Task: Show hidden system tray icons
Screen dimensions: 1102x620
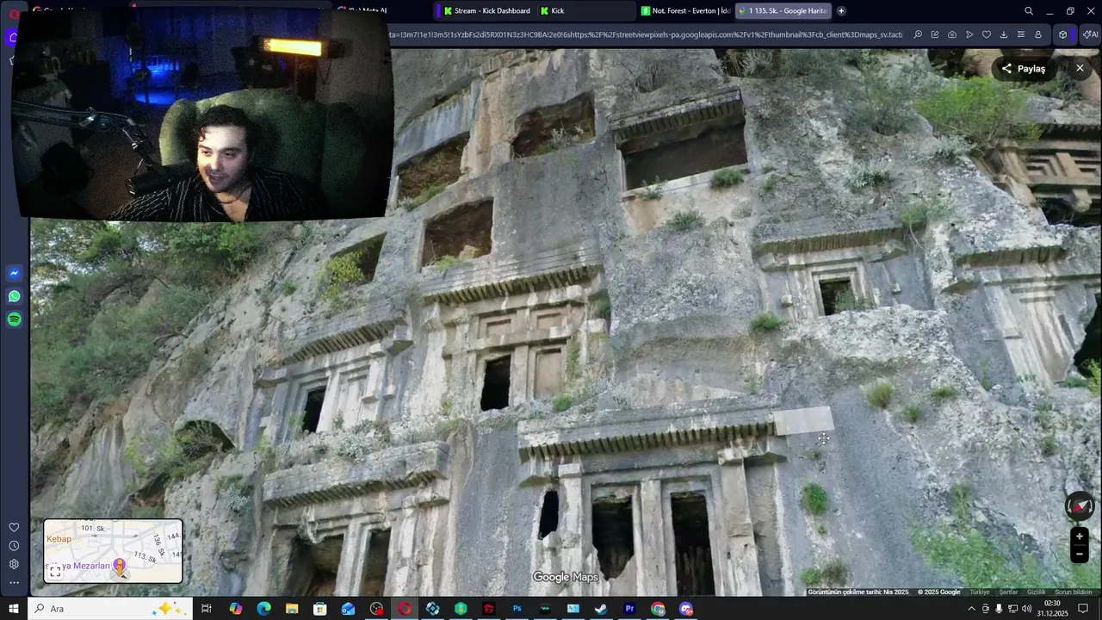Action: (972, 609)
